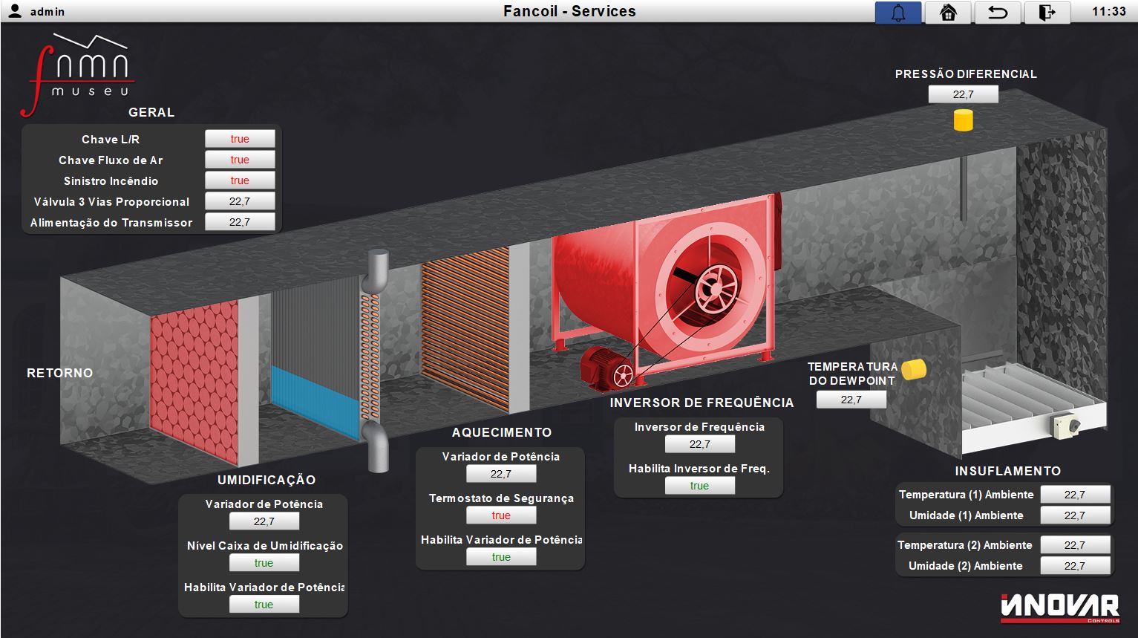Viewport: 1138px width, 638px height.
Task: Click the Inovar Controls logo
Action: tap(1060, 608)
